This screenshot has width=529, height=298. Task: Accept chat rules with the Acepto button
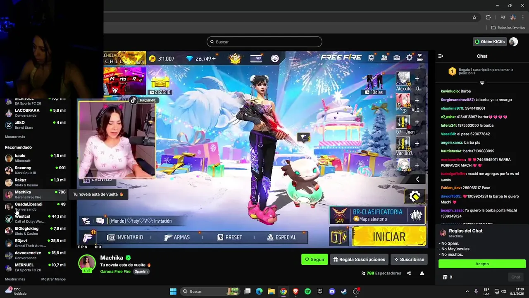[482, 264]
